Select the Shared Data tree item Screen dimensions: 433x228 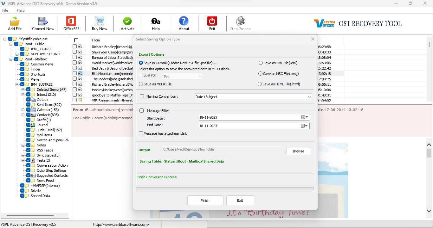40,196
